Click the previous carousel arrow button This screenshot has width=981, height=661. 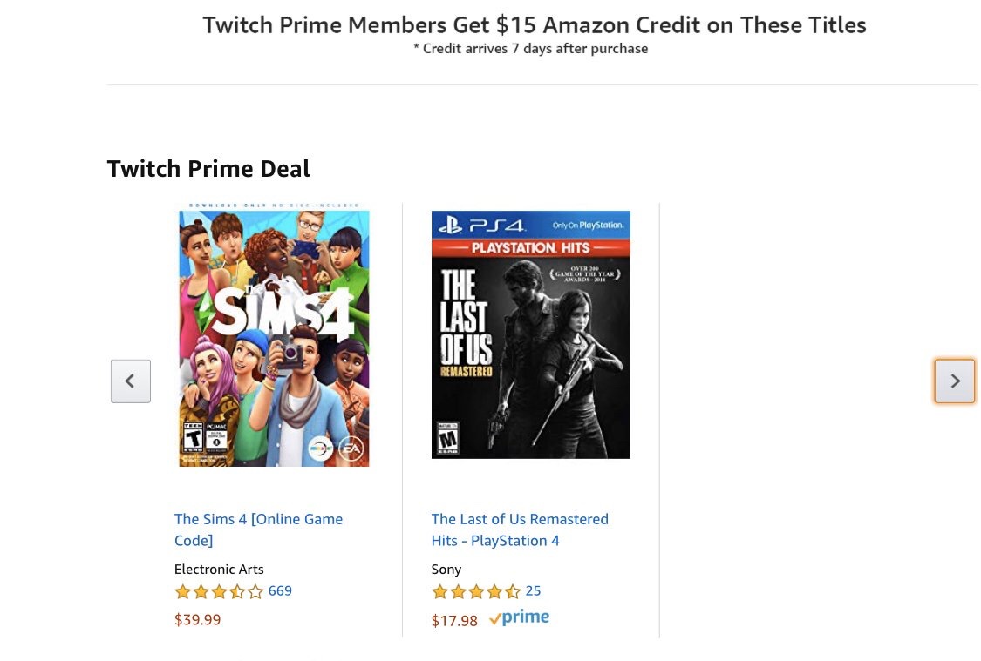click(131, 381)
